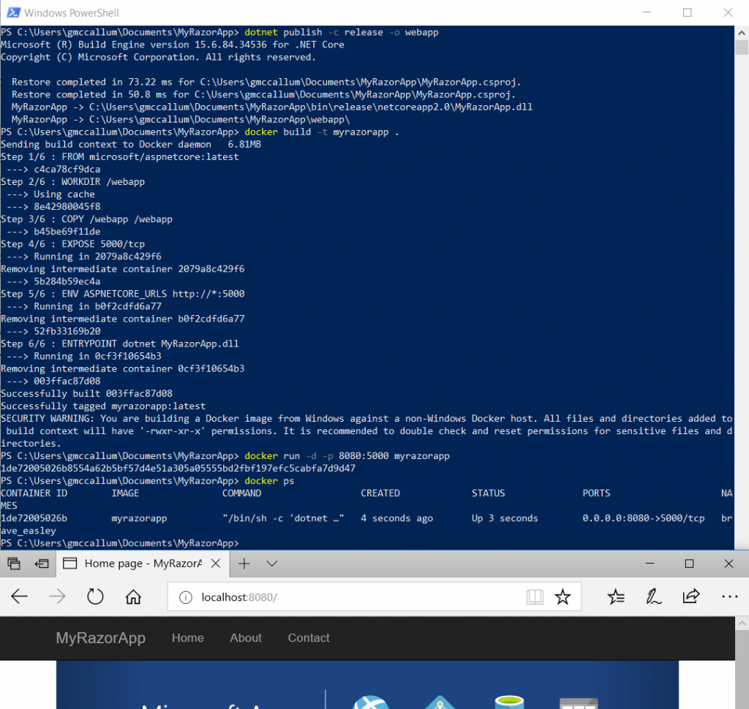Open the set-aside tabs icon in Edge
Viewport: 749px width, 709px height.
(14, 564)
